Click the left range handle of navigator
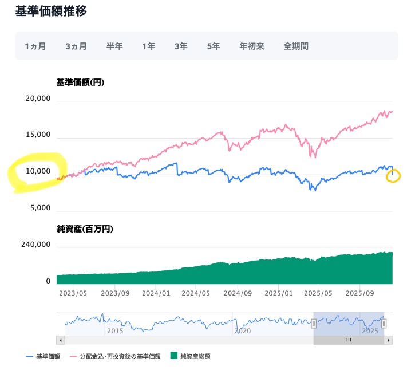Viewport: 419px width, 370px height. tap(314, 324)
